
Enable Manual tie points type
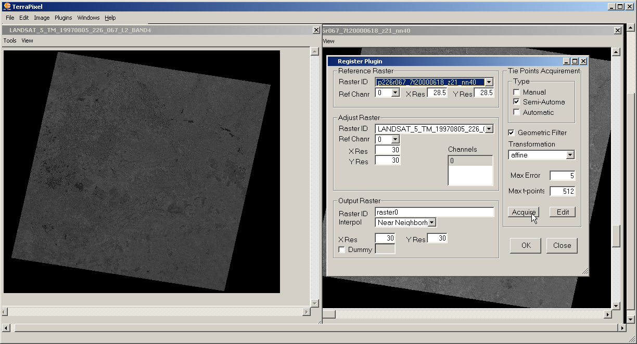pos(516,92)
